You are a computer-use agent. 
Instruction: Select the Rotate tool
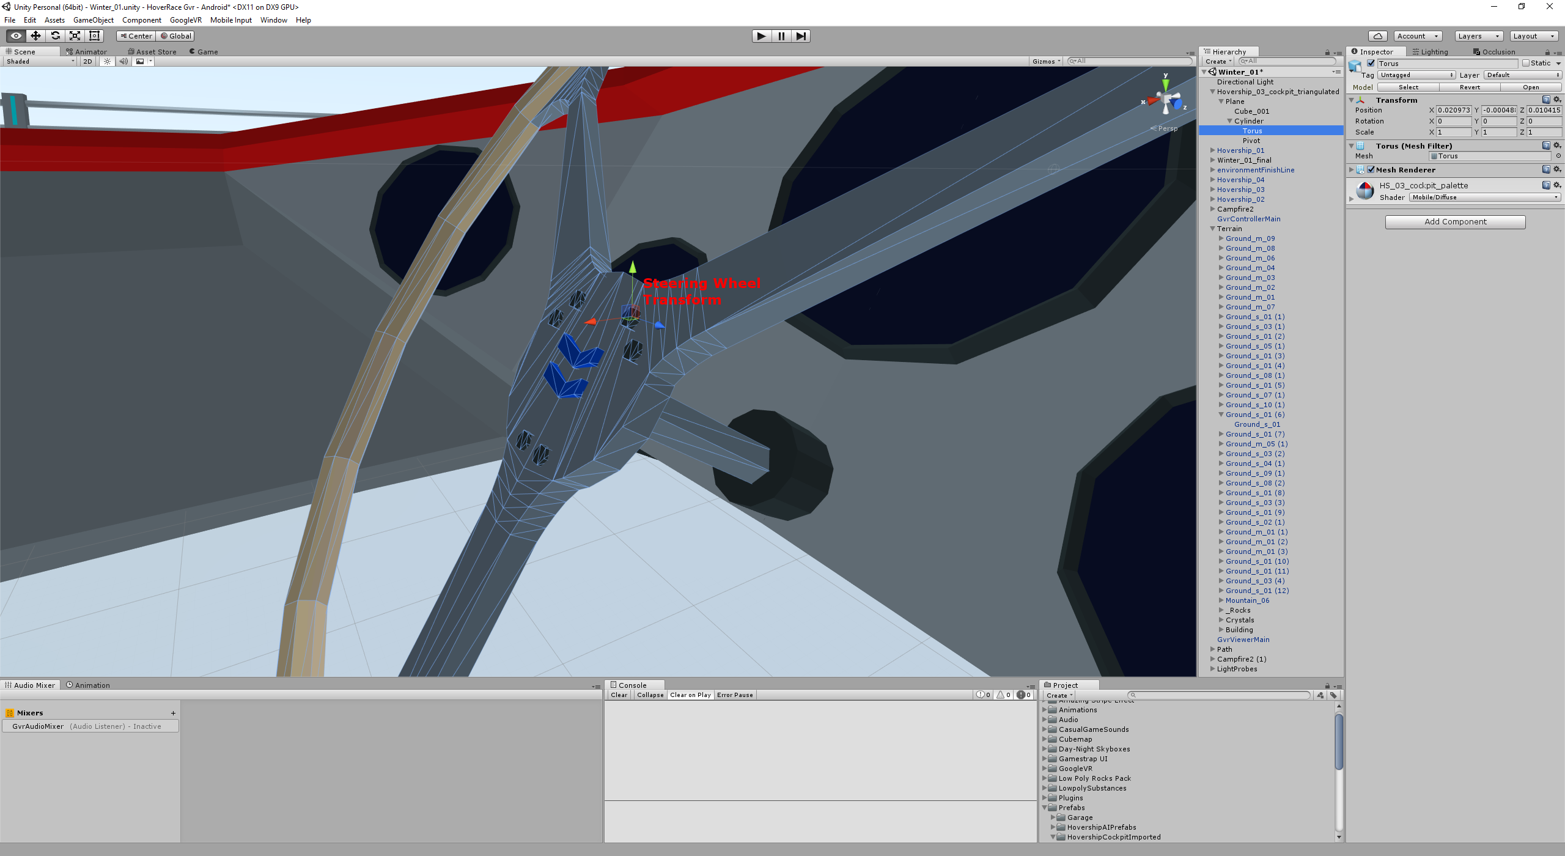coord(55,36)
